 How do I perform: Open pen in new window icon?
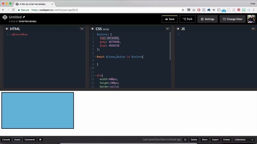tap(185, 140)
